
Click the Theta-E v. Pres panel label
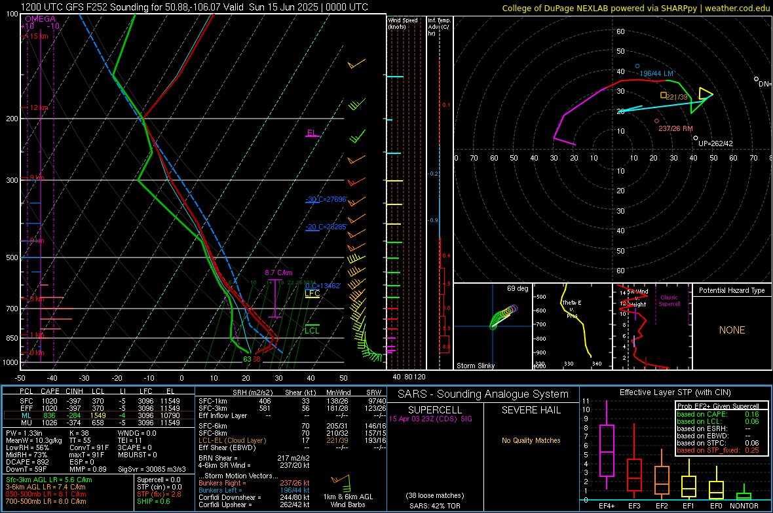coord(572,309)
